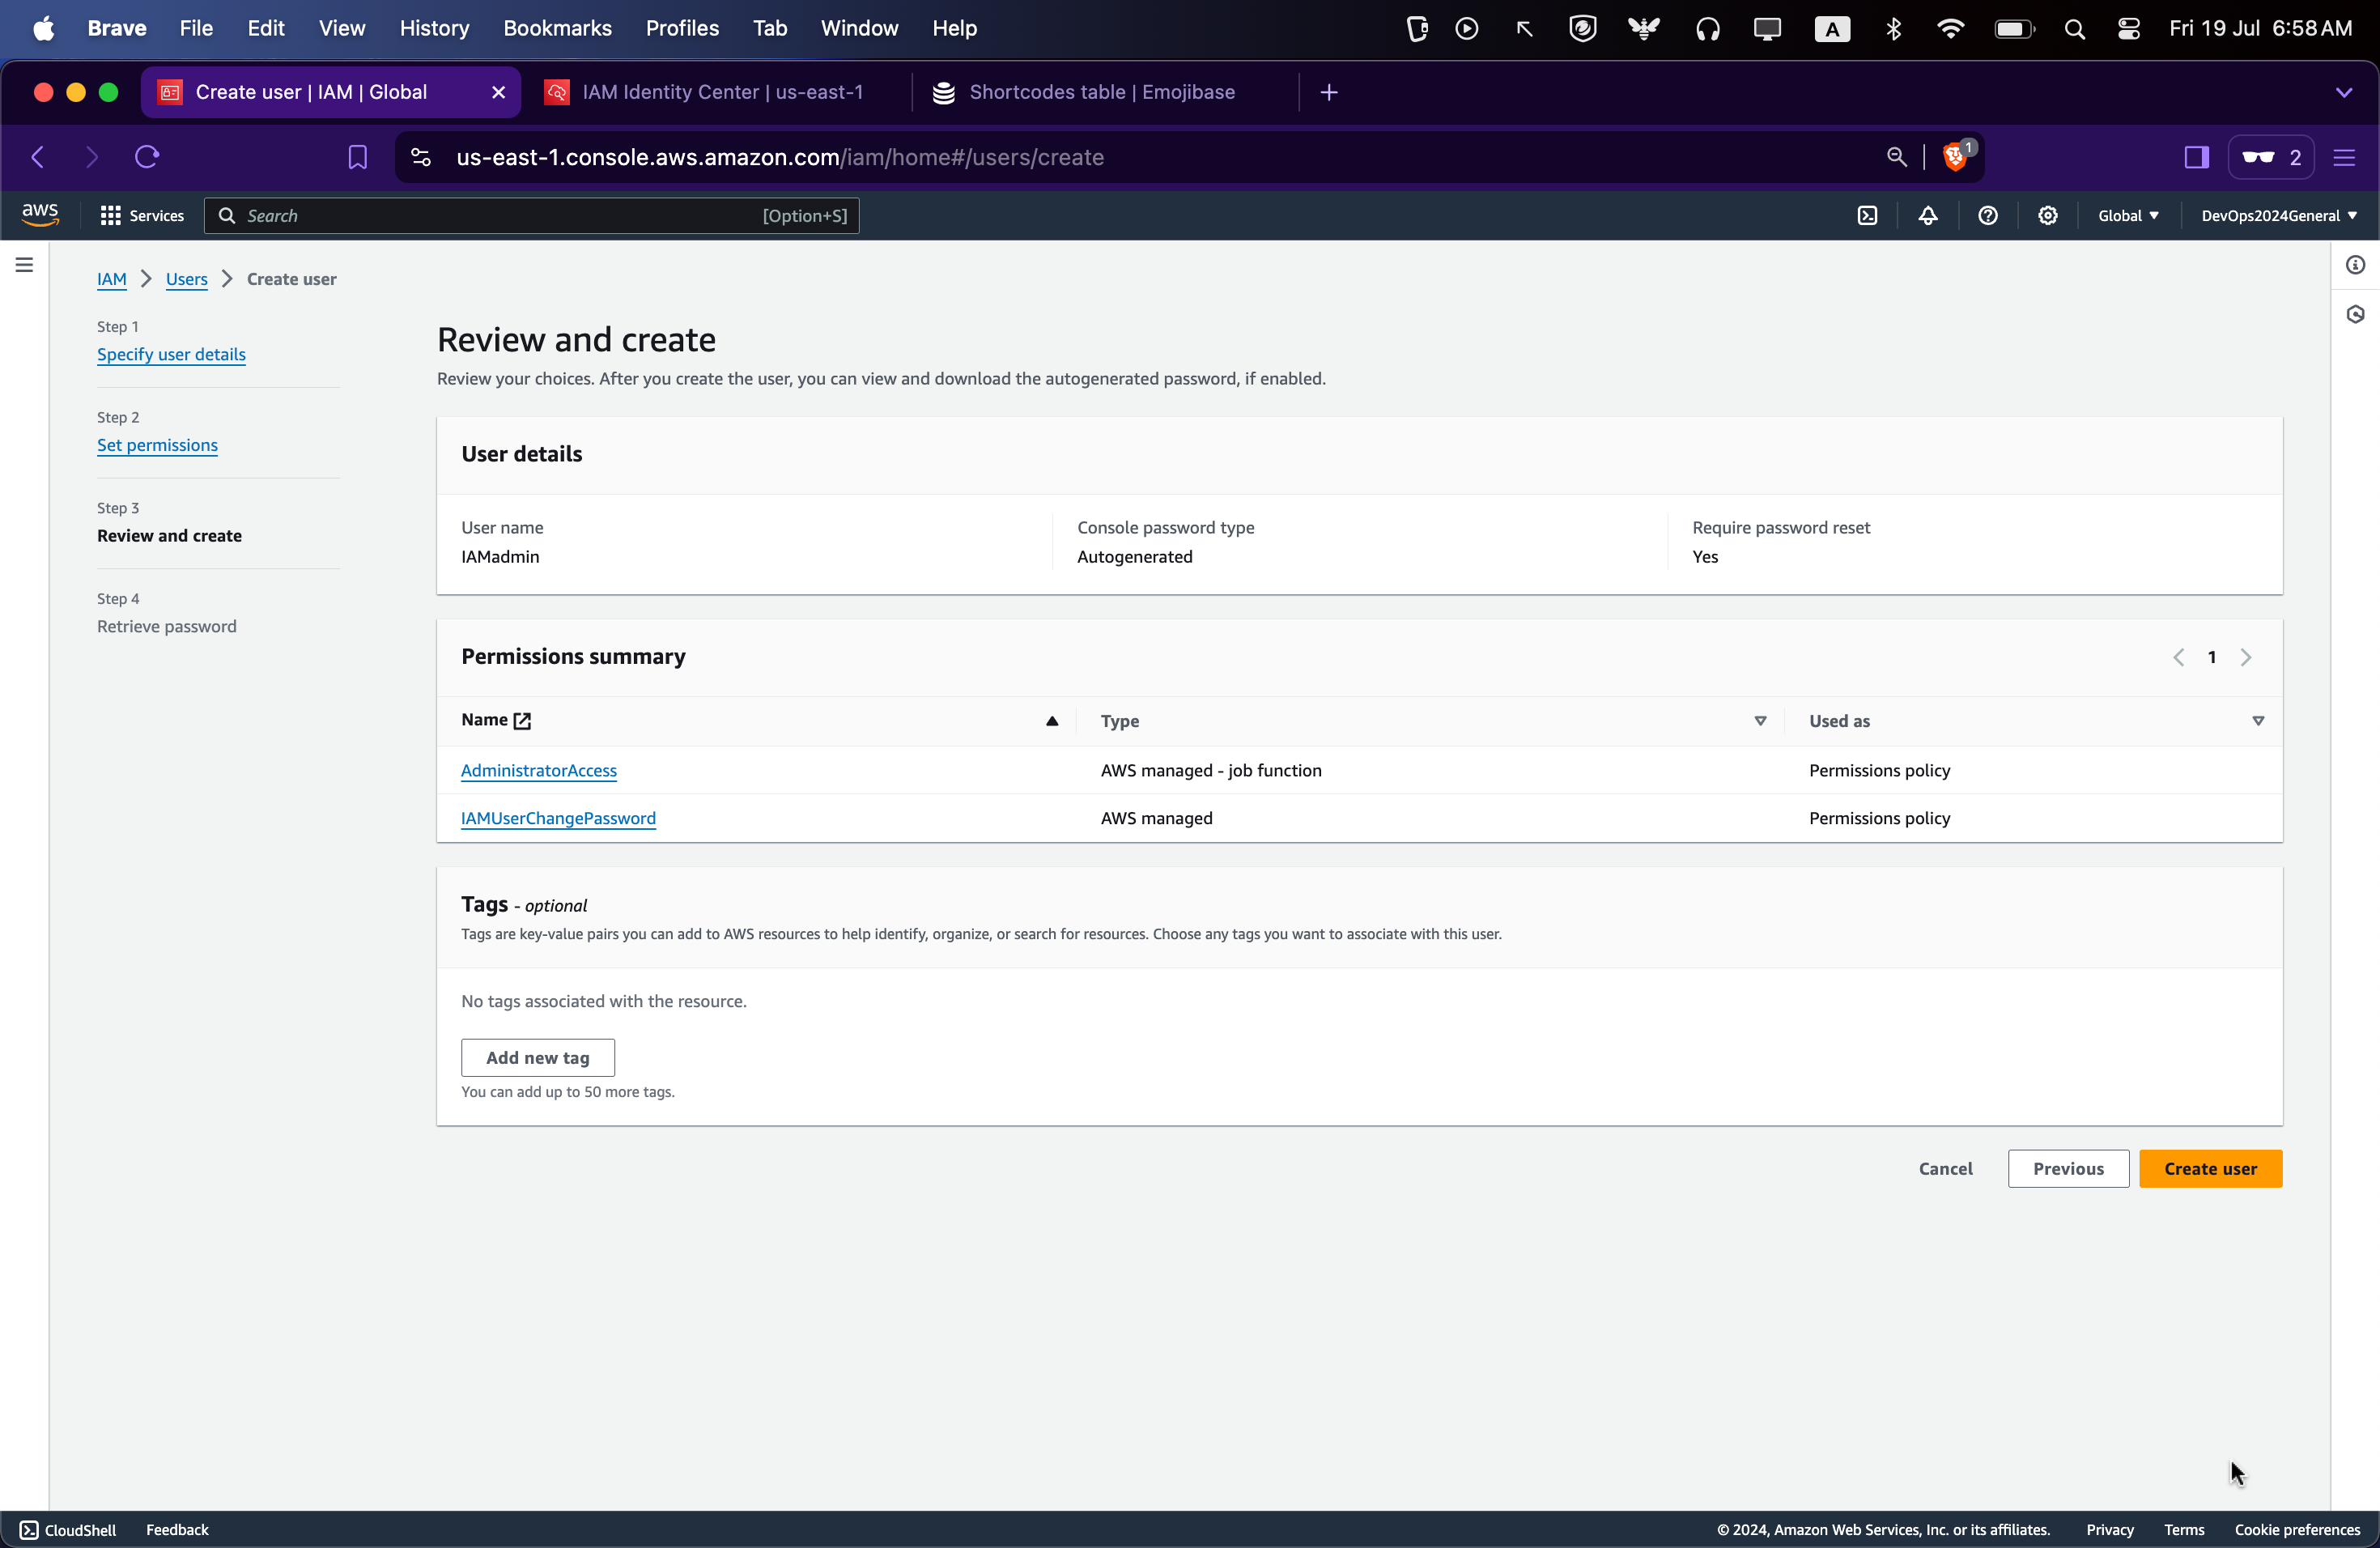Viewport: 2380px width, 1548px height.
Task: Click the Create user button
Action: [x=2210, y=1169]
